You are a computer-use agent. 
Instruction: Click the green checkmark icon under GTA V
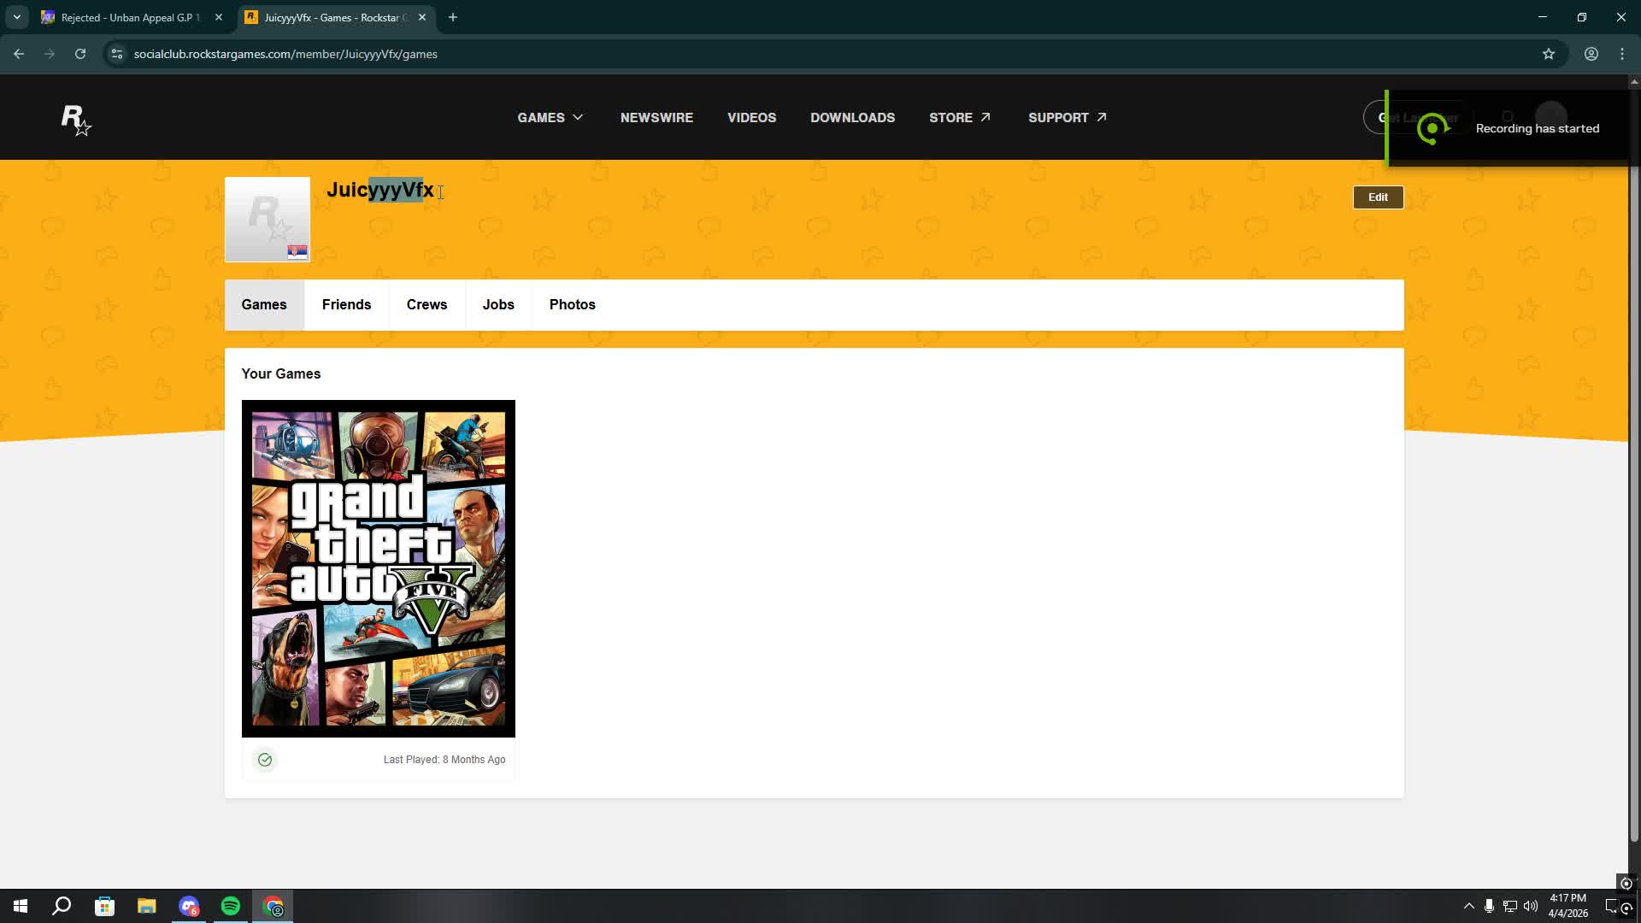265,760
